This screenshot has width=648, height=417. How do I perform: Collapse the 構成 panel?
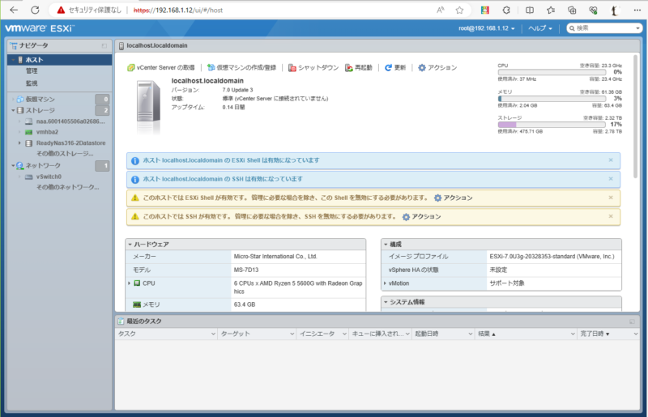pos(386,245)
